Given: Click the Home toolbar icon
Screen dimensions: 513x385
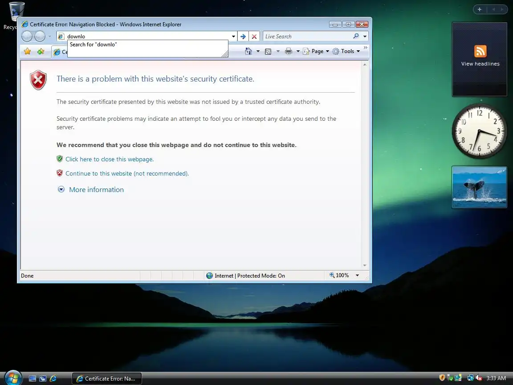Looking at the screenshot, I should pyautogui.click(x=248, y=51).
